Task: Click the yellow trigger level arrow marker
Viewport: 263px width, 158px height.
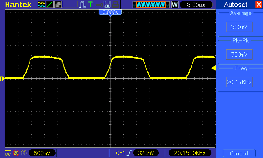Action: coord(213,68)
